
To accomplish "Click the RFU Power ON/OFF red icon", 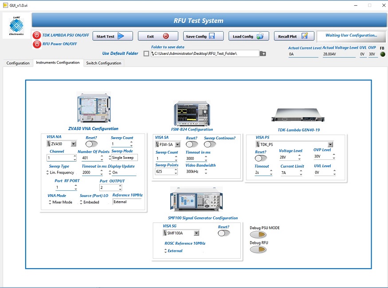I will pos(37,44).
